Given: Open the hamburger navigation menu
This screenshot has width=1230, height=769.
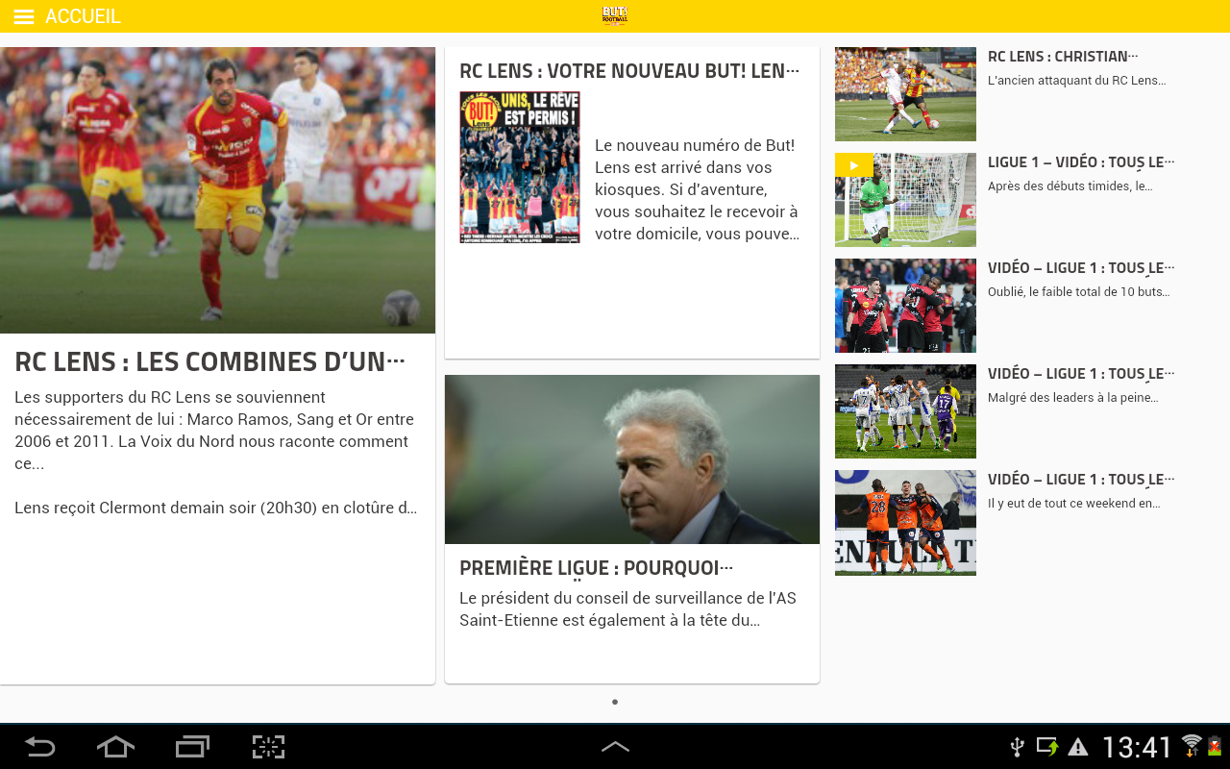Looking at the screenshot, I should 24,16.
